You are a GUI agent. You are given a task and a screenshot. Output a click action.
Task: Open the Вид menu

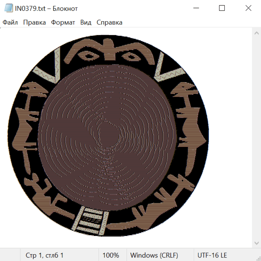(x=86, y=23)
